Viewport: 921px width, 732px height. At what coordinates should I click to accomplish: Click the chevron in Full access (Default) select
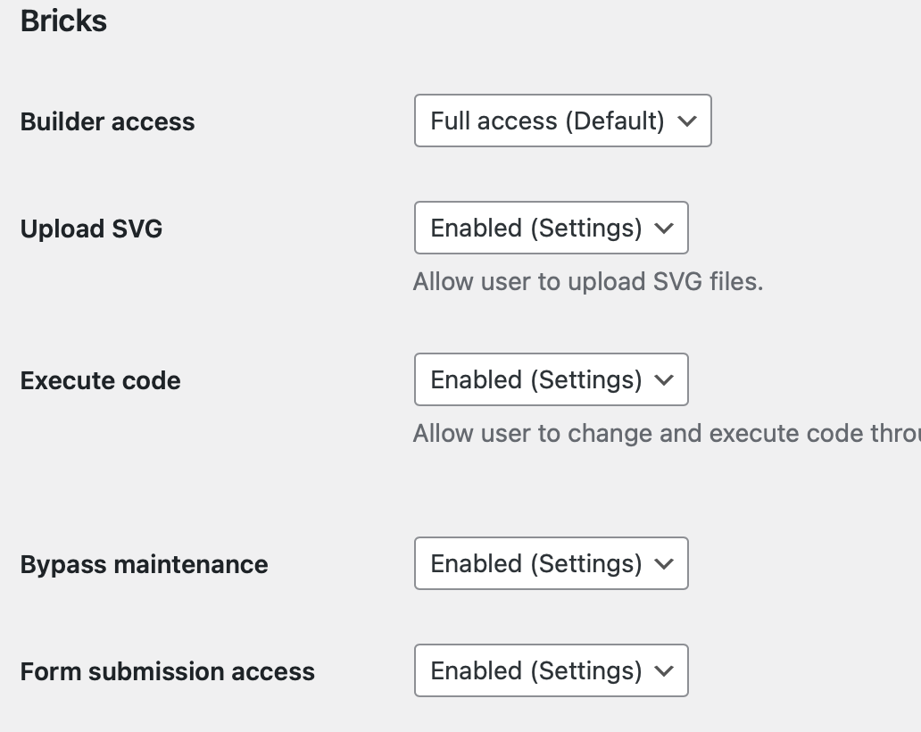tap(686, 121)
